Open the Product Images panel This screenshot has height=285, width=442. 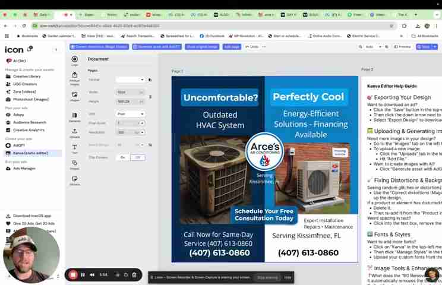click(75, 78)
